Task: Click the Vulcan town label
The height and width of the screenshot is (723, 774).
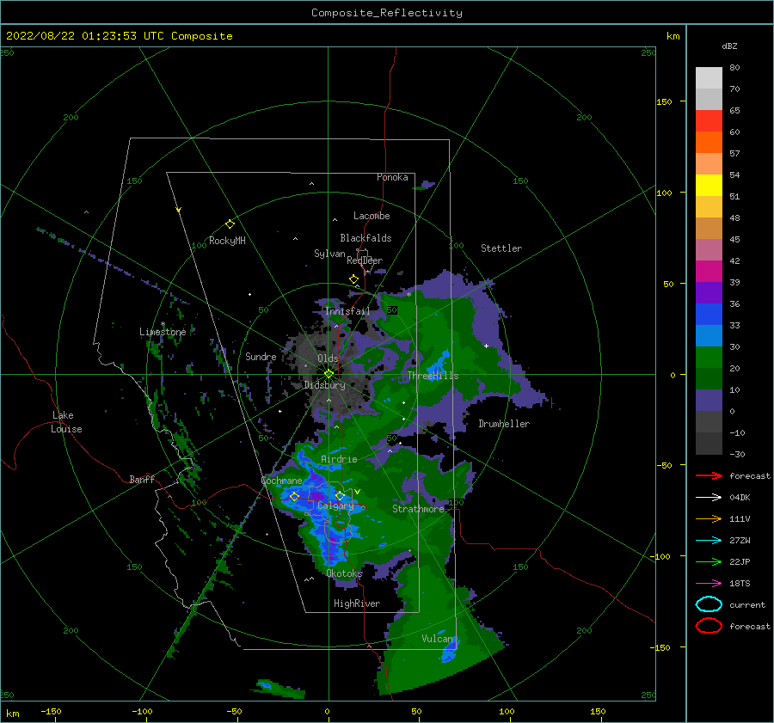Action: (x=437, y=639)
